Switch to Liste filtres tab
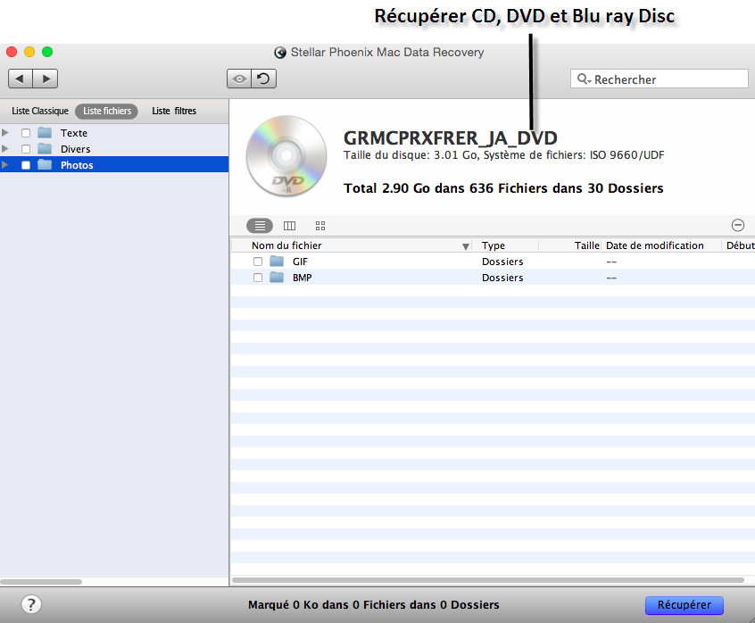Image resolution: width=755 pixels, height=623 pixels. point(174,112)
